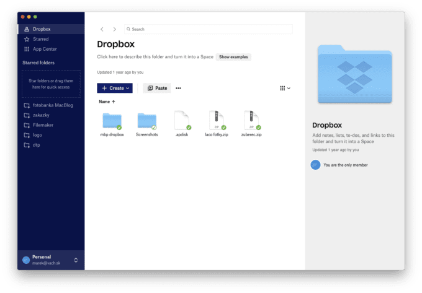The image size is (422, 293).
Task: Open the mbp dropbox folder
Action: click(112, 121)
